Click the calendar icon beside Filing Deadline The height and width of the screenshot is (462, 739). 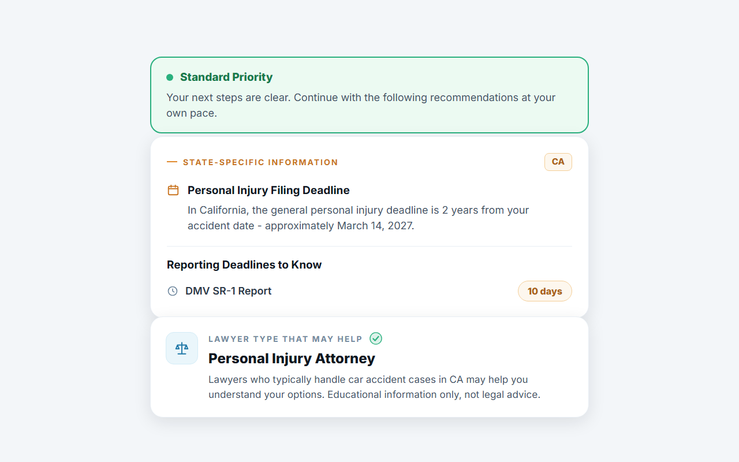(x=173, y=190)
